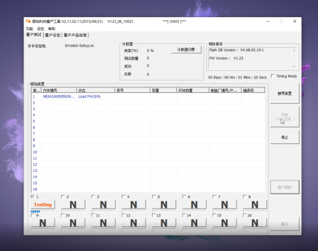The width and height of the screenshot is (318, 251).
Task: Tick the port 6 checkbox
Action: pos(184,197)
